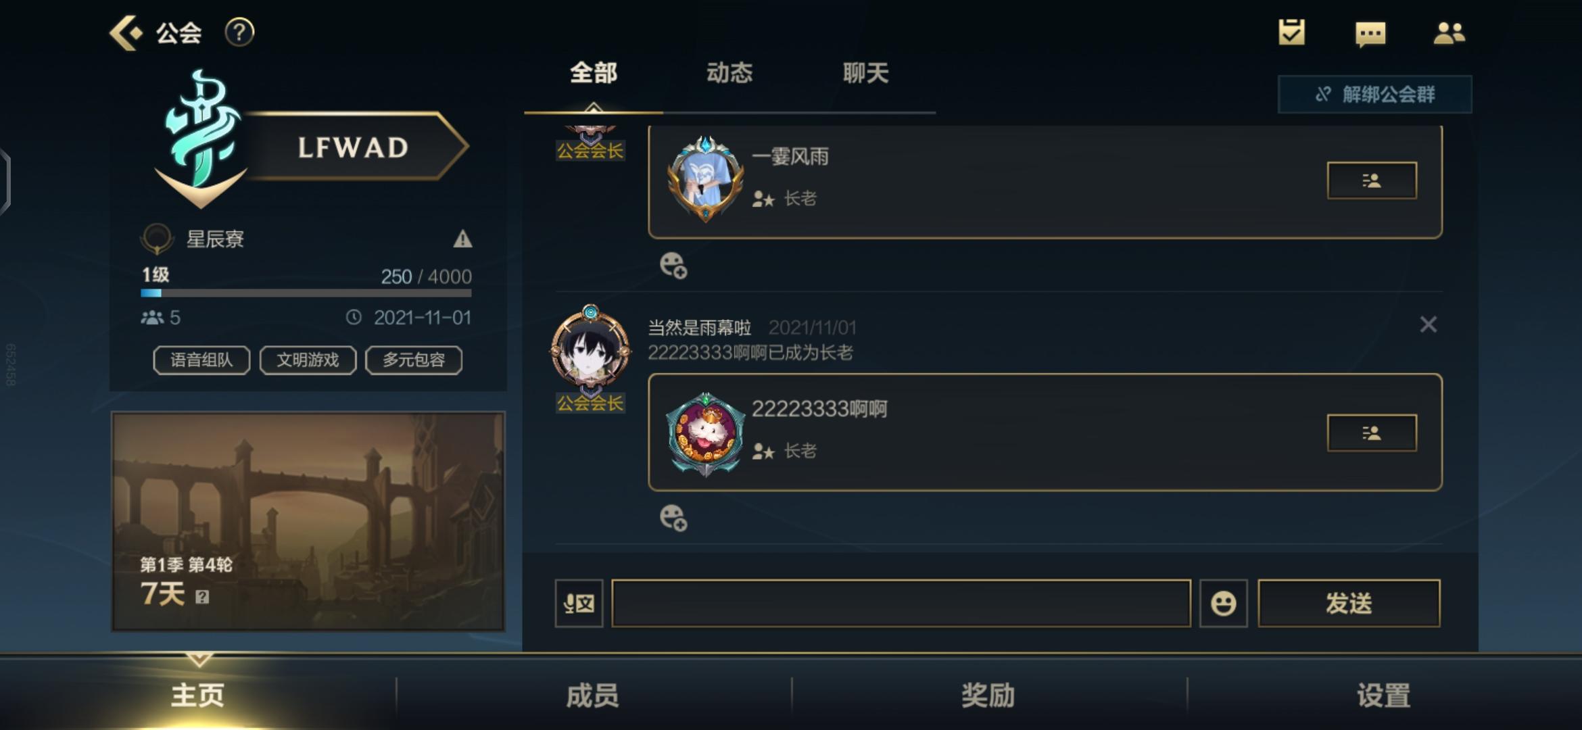
Task: Open the smiley emoji picker near input
Action: point(1223,603)
